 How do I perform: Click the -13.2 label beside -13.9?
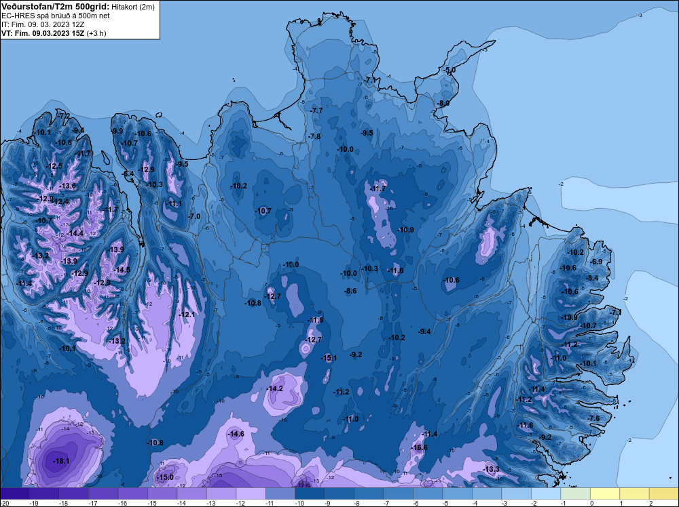(41, 256)
